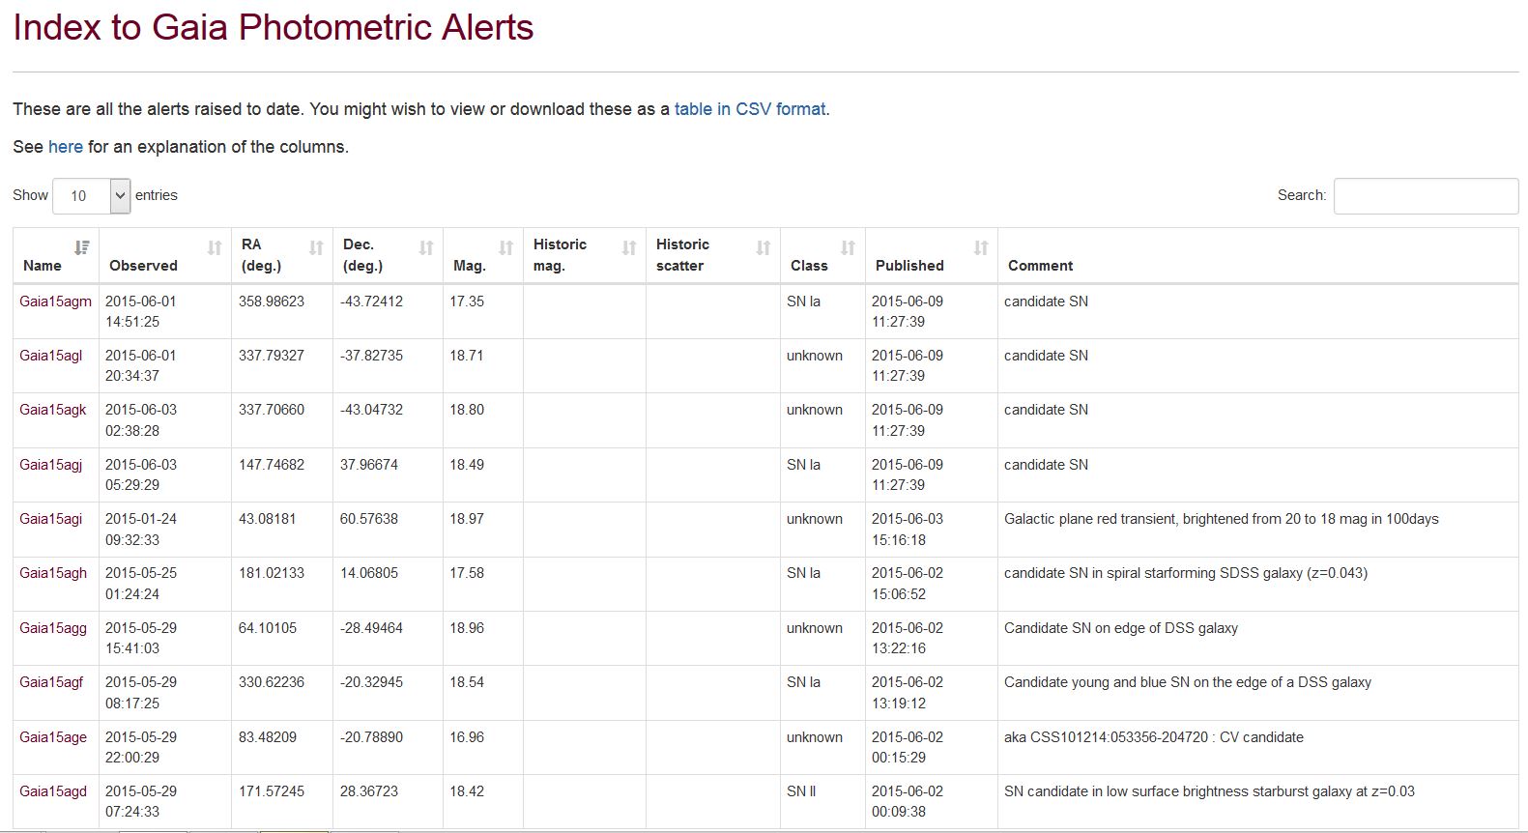
Task: Sort by Observed column arrows
Action: 215,247
